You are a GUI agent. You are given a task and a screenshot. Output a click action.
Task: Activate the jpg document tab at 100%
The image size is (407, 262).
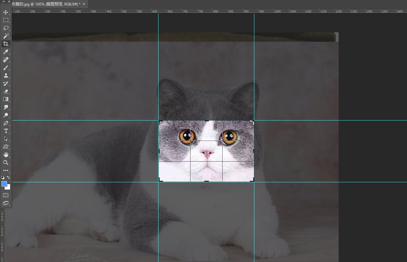(46, 4)
